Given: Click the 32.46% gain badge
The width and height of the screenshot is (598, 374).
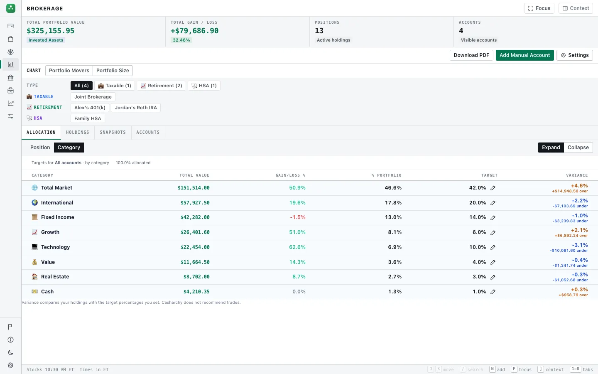Looking at the screenshot, I should point(181,40).
